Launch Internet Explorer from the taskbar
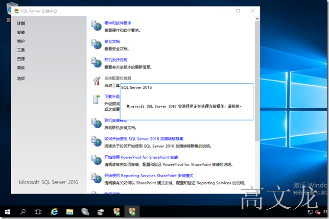The width and height of the screenshot is (329, 219). [x=54, y=212]
